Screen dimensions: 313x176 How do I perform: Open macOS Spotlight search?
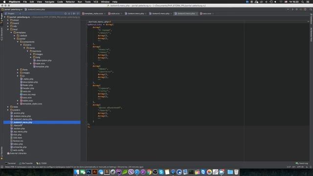[303, 2]
